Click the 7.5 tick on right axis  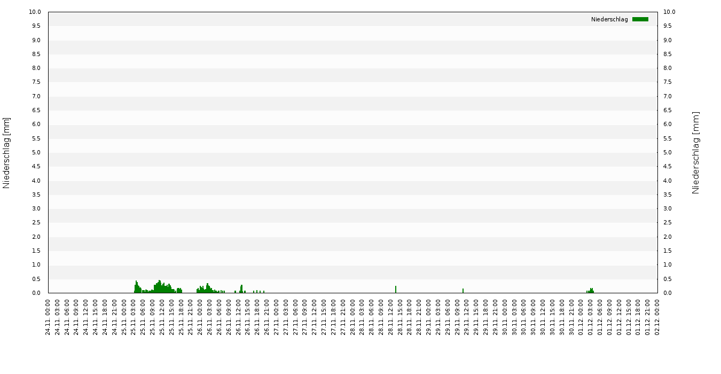[x=669, y=82]
